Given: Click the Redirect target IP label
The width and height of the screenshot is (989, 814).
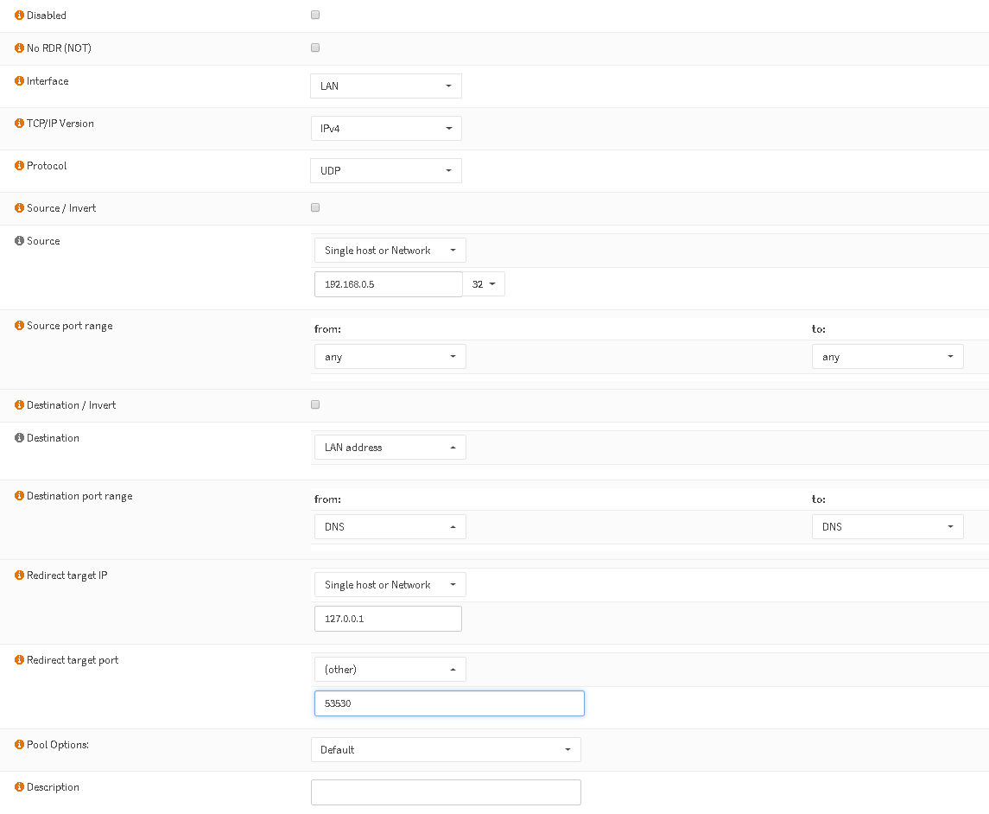Looking at the screenshot, I should point(67,576).
